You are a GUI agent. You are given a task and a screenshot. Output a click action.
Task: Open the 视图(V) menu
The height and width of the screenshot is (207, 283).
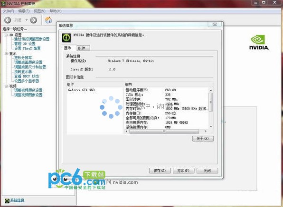[39, 11]
